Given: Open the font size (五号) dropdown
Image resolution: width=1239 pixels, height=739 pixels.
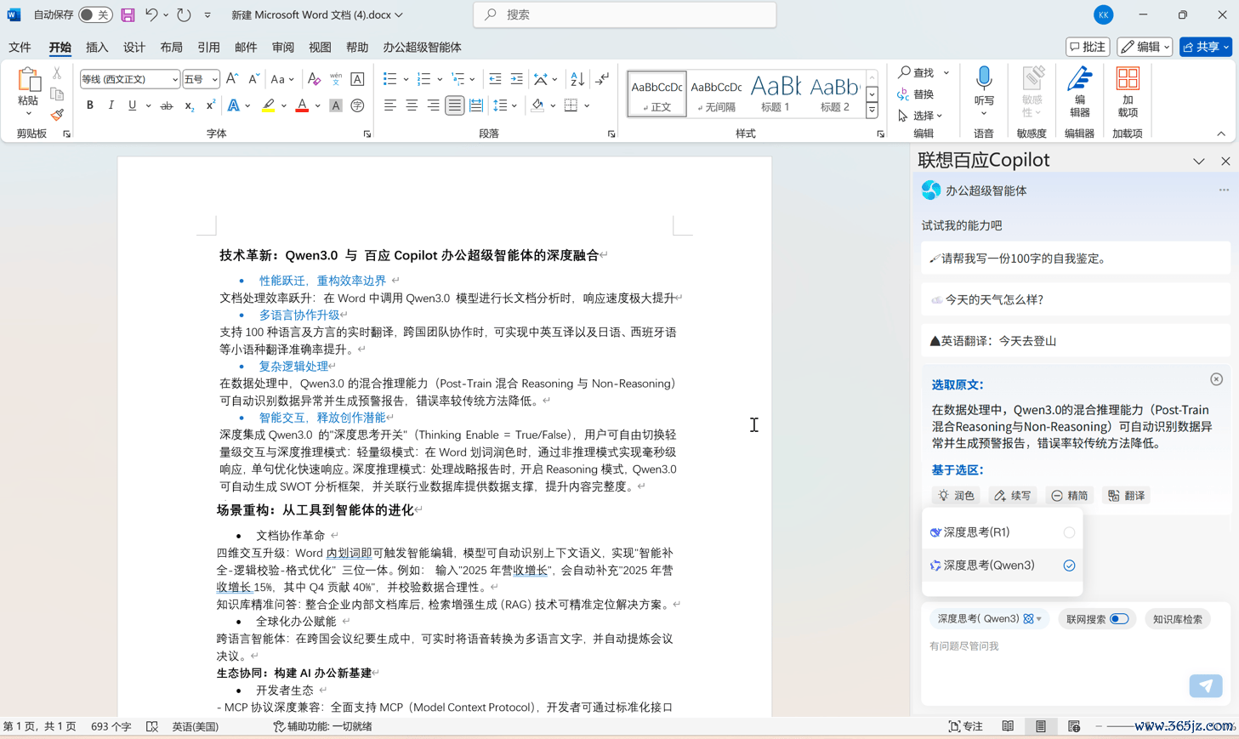Looking at the screenshot, I should tap(214, 79).
